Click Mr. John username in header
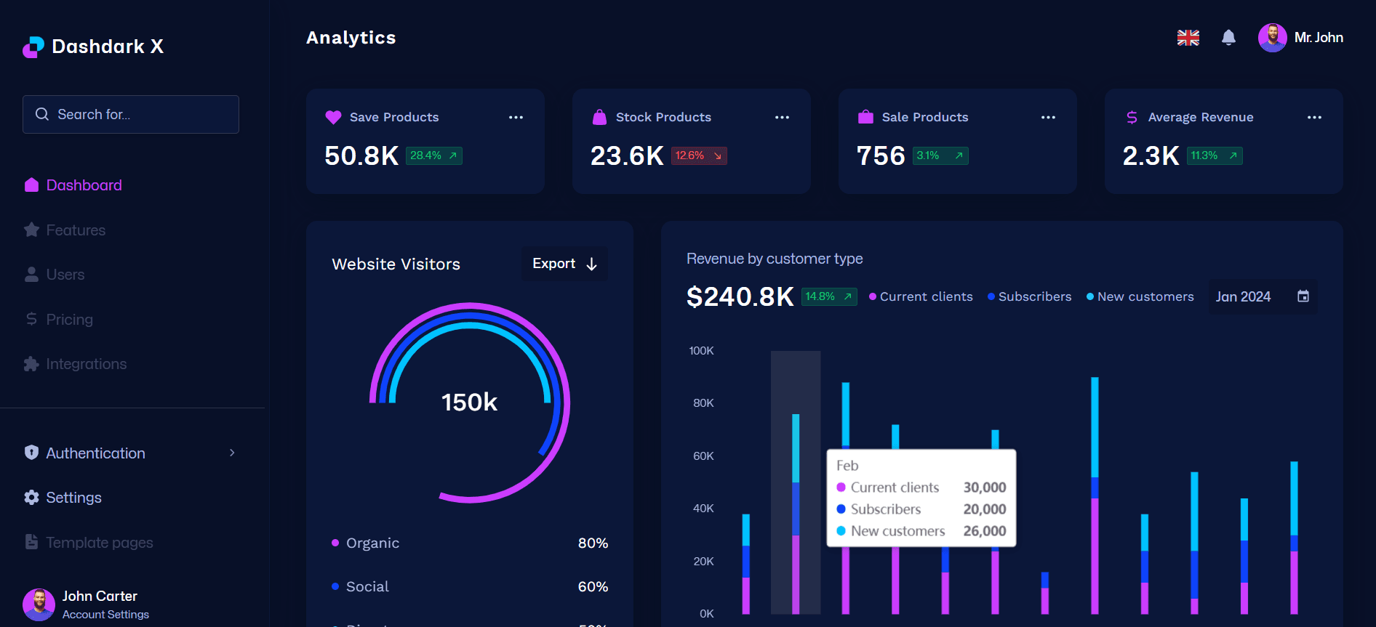The height and width of the screenshot is (627, 1376). point(1319,37)
